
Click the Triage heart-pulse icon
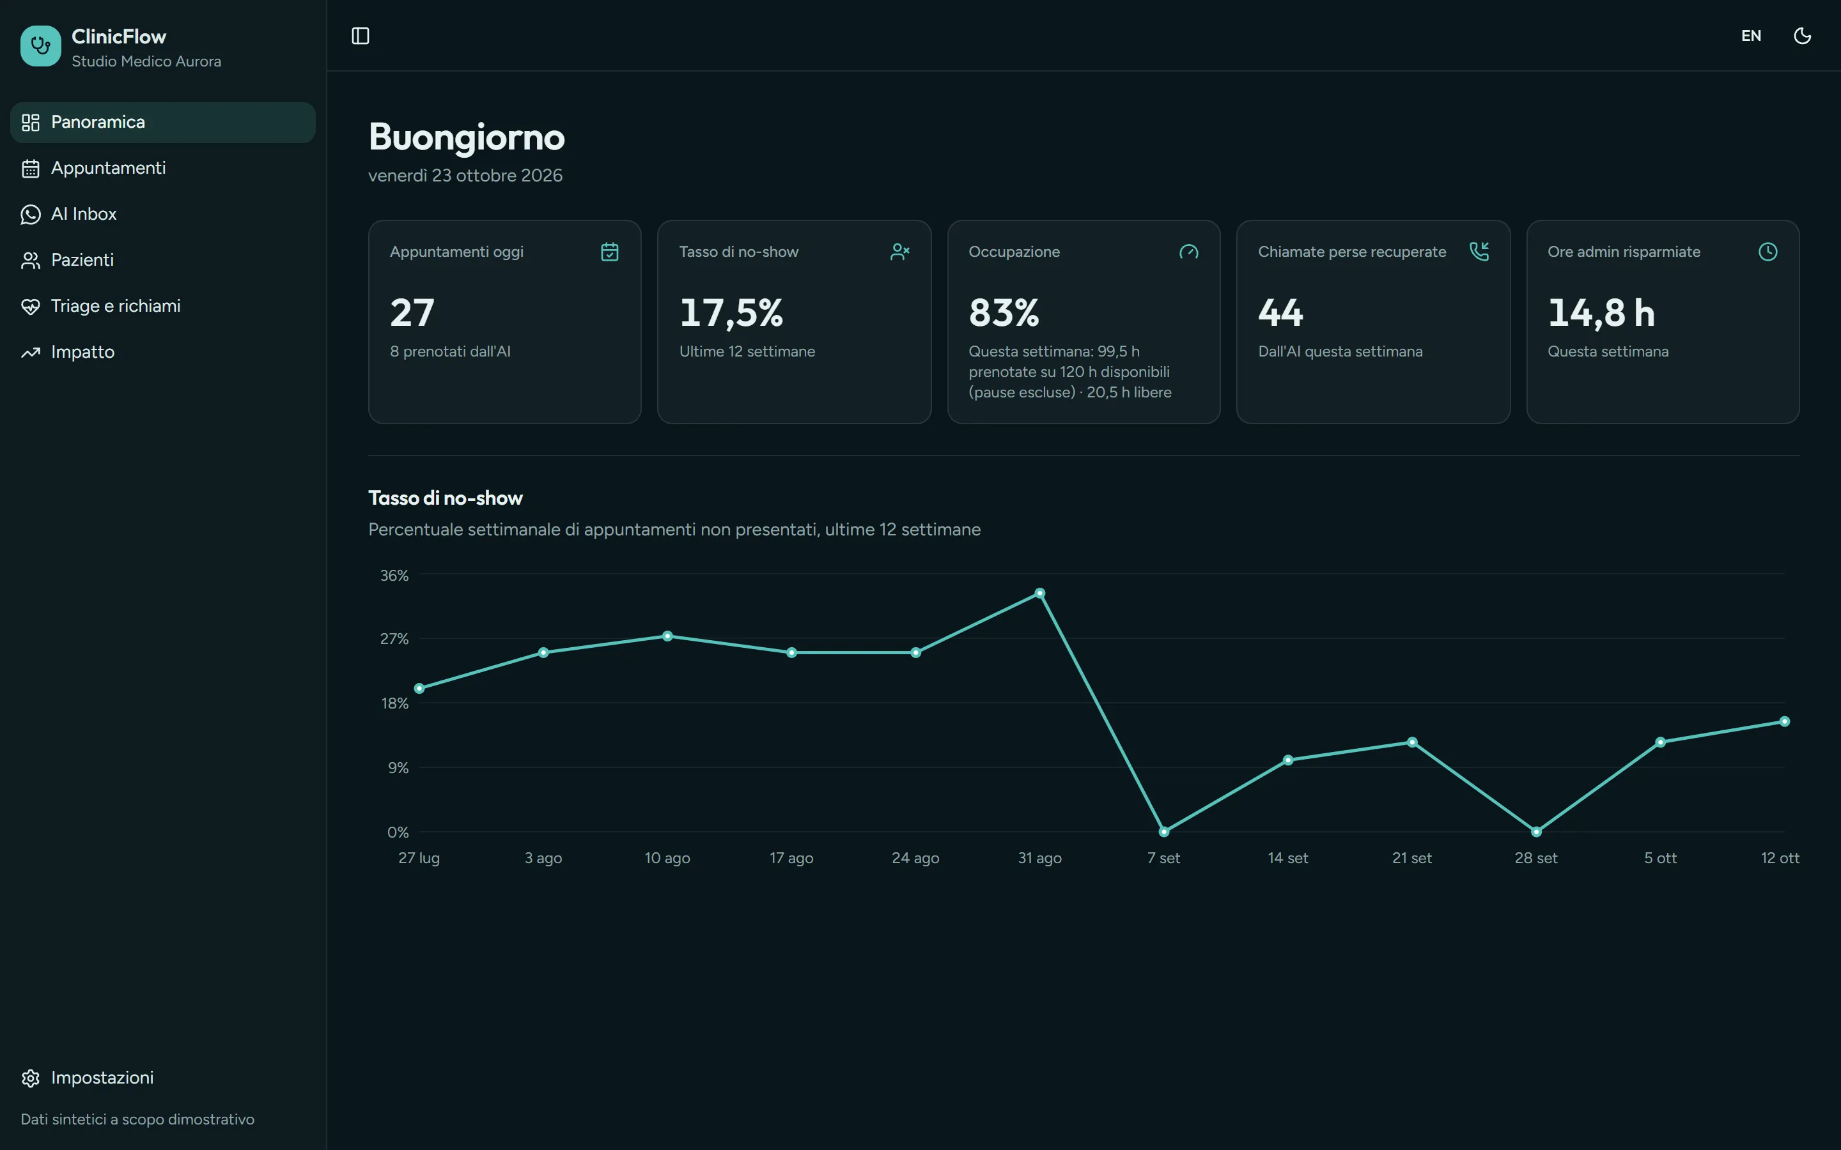[x=31, y=307]
